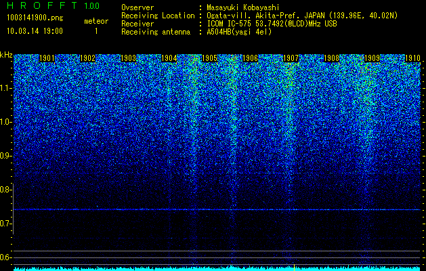Image resolution: width=426 pixels, height=271 pixels.
Task: Click the 1907 time marker label
Action: [x=291, y=58]
